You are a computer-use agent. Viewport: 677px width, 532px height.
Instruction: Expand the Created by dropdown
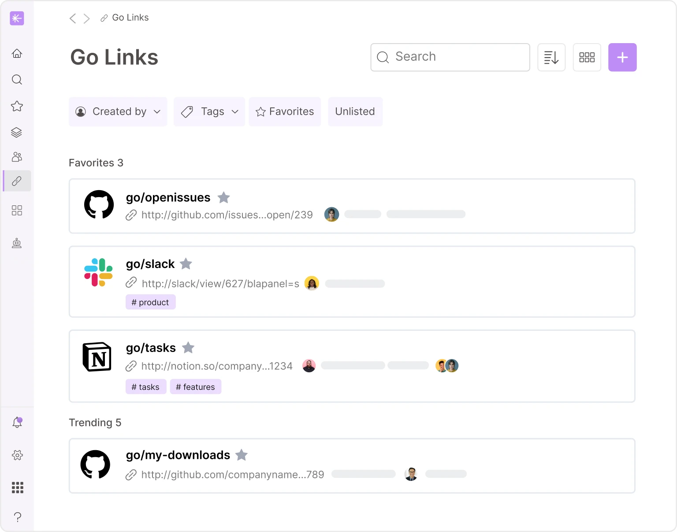[x=118, y=111]
